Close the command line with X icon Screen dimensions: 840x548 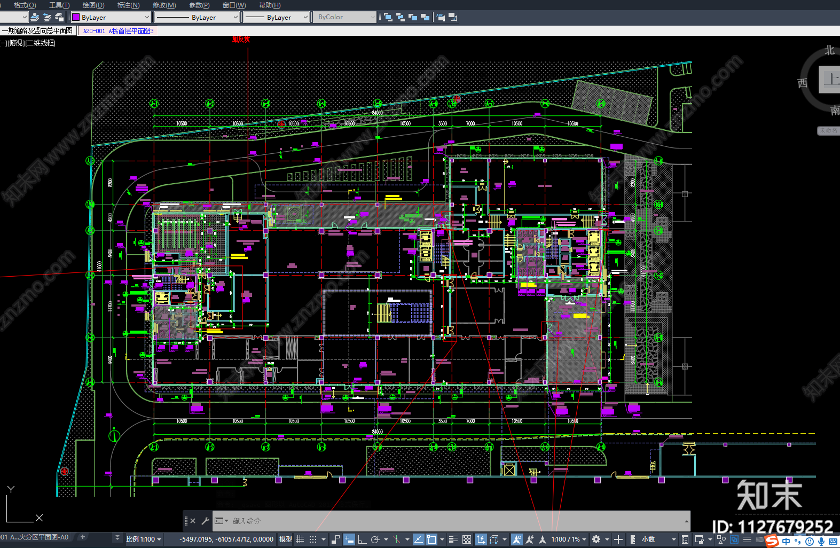pos(193,521)
